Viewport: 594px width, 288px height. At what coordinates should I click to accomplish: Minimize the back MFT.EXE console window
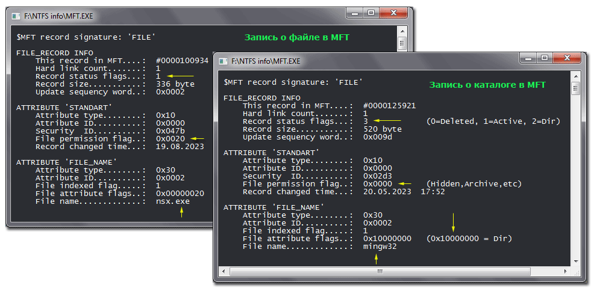tap(354, 13)
